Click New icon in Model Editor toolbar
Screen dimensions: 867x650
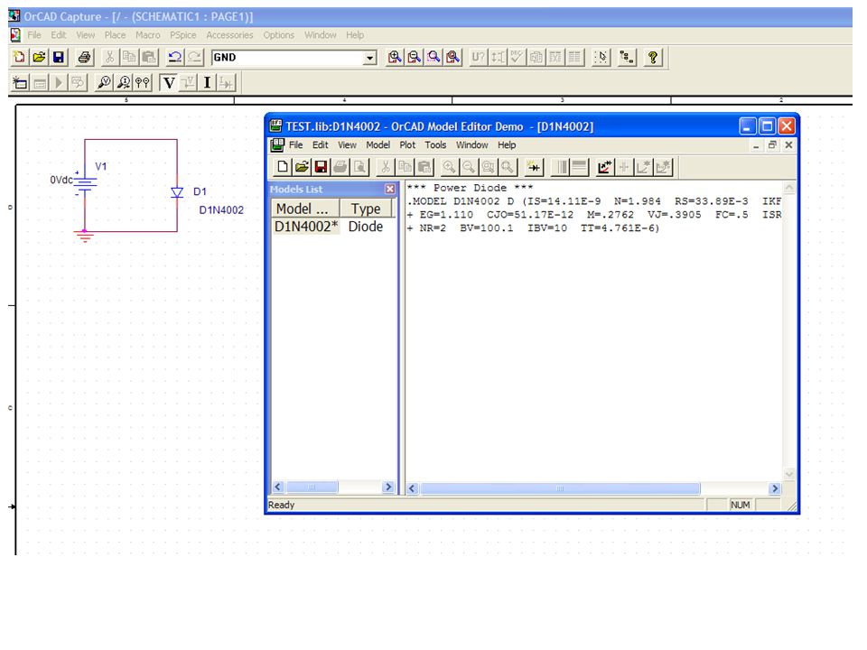(x=283, y=167)
